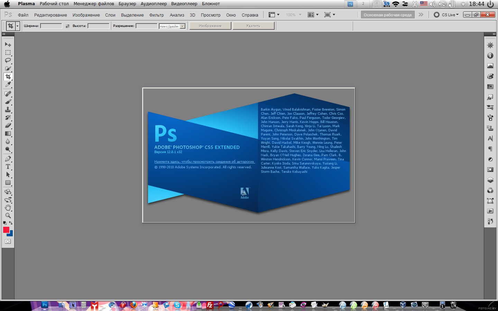The height and width of the screenshot is (311, 498).
Task: Open the Masks panel icon
Action: (x=490, y=170)
